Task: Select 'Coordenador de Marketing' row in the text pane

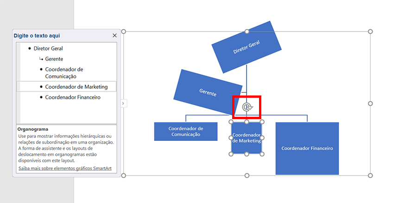Action: pyautogui.click(x=66, y=87)
